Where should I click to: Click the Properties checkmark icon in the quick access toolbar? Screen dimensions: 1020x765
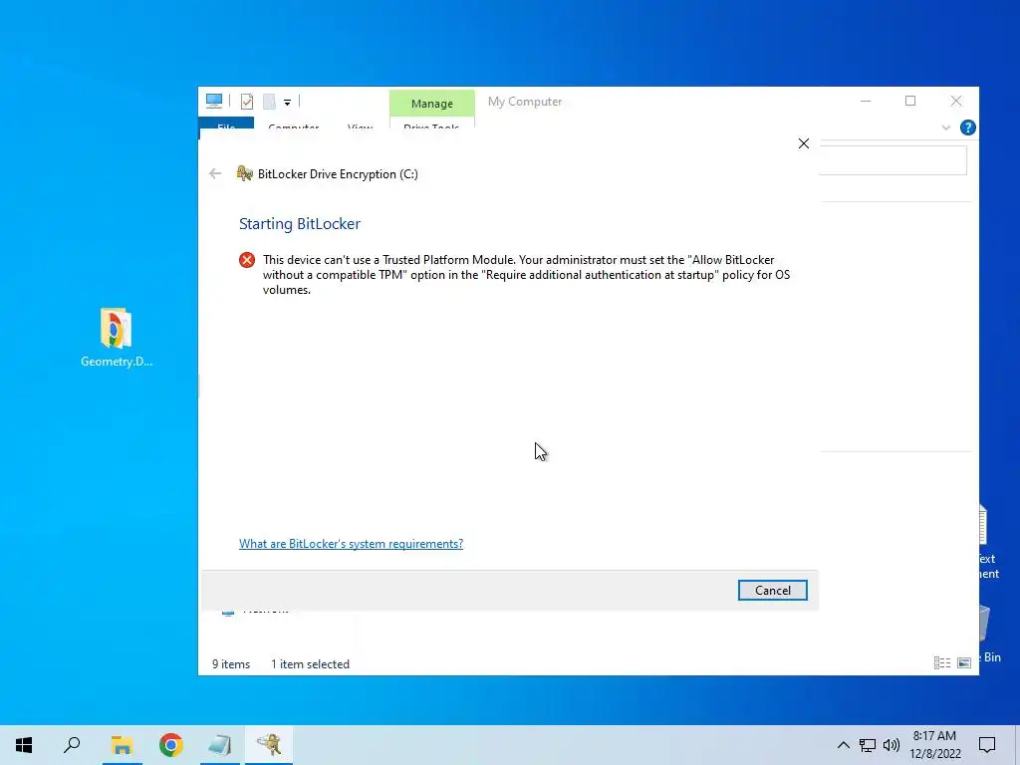pos(247,102)
